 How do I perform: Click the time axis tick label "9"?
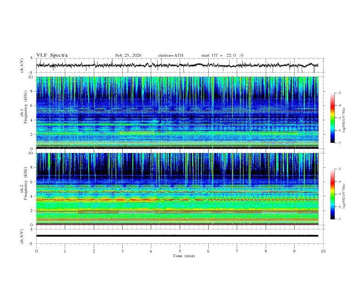pyautogui.click(x=294, y=251)
